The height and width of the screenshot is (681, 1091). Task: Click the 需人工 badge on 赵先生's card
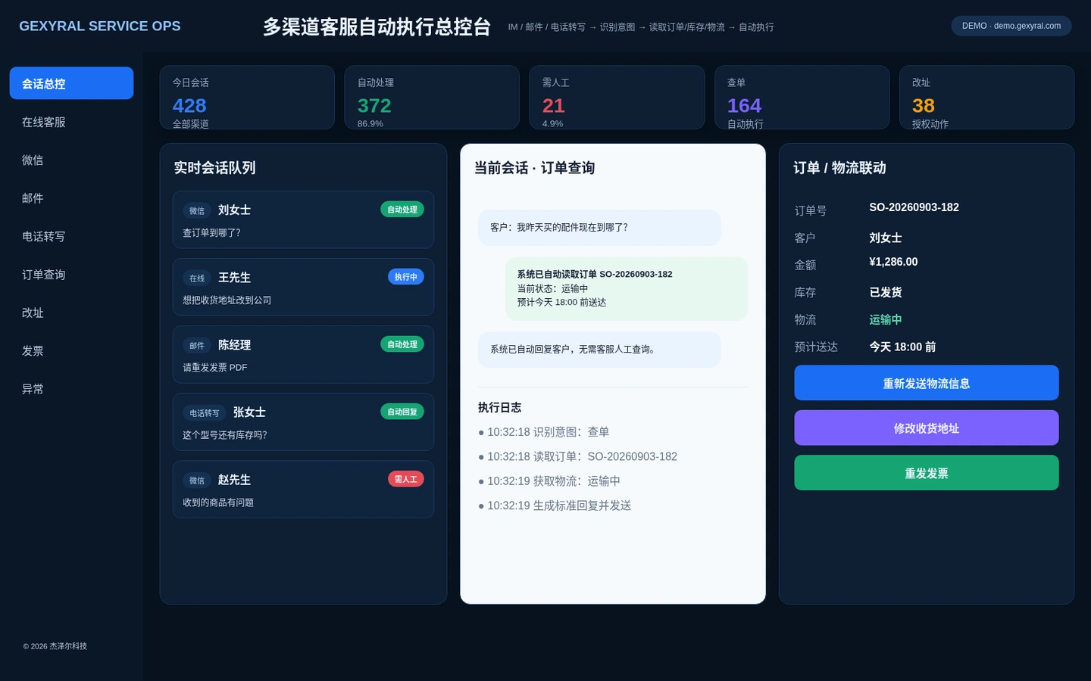(406, 479)
